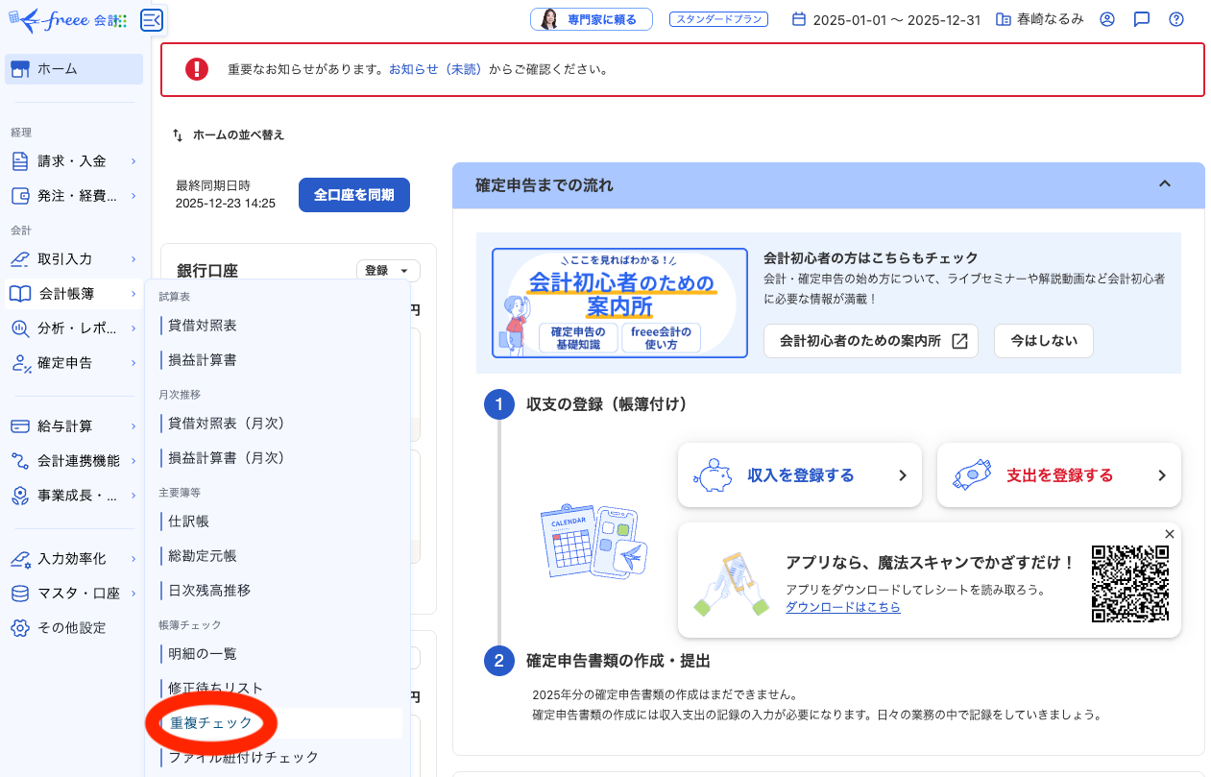1211x777 pixels.
Task: Open the user account icon
Action: pos(1106,18)
